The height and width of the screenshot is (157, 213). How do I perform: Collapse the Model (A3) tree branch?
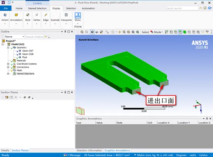coord(2,44)
